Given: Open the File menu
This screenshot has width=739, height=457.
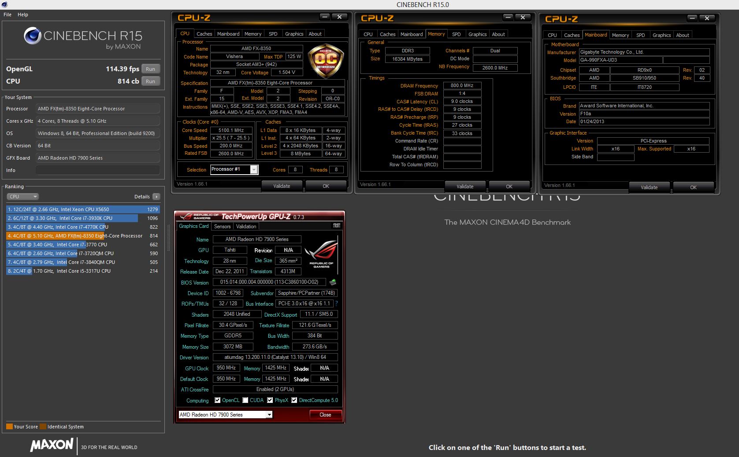Looking at the screenshot, I should pyautogui.click(x=7, y=15).
